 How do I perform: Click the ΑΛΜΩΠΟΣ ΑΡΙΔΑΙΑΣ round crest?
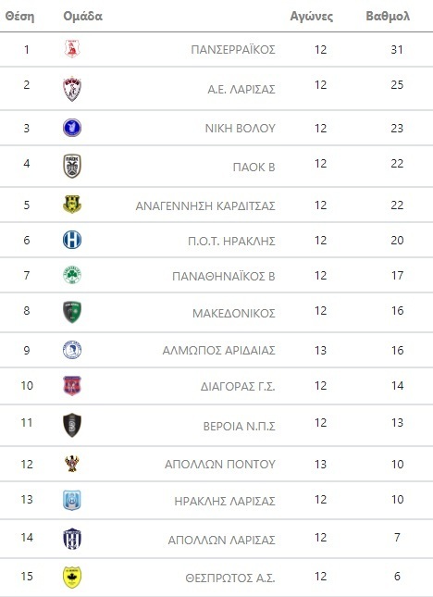tap(72, 350)
